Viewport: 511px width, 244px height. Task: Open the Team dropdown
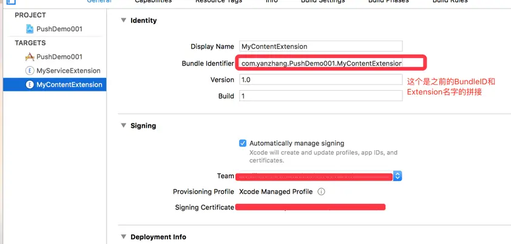[398, 176]
